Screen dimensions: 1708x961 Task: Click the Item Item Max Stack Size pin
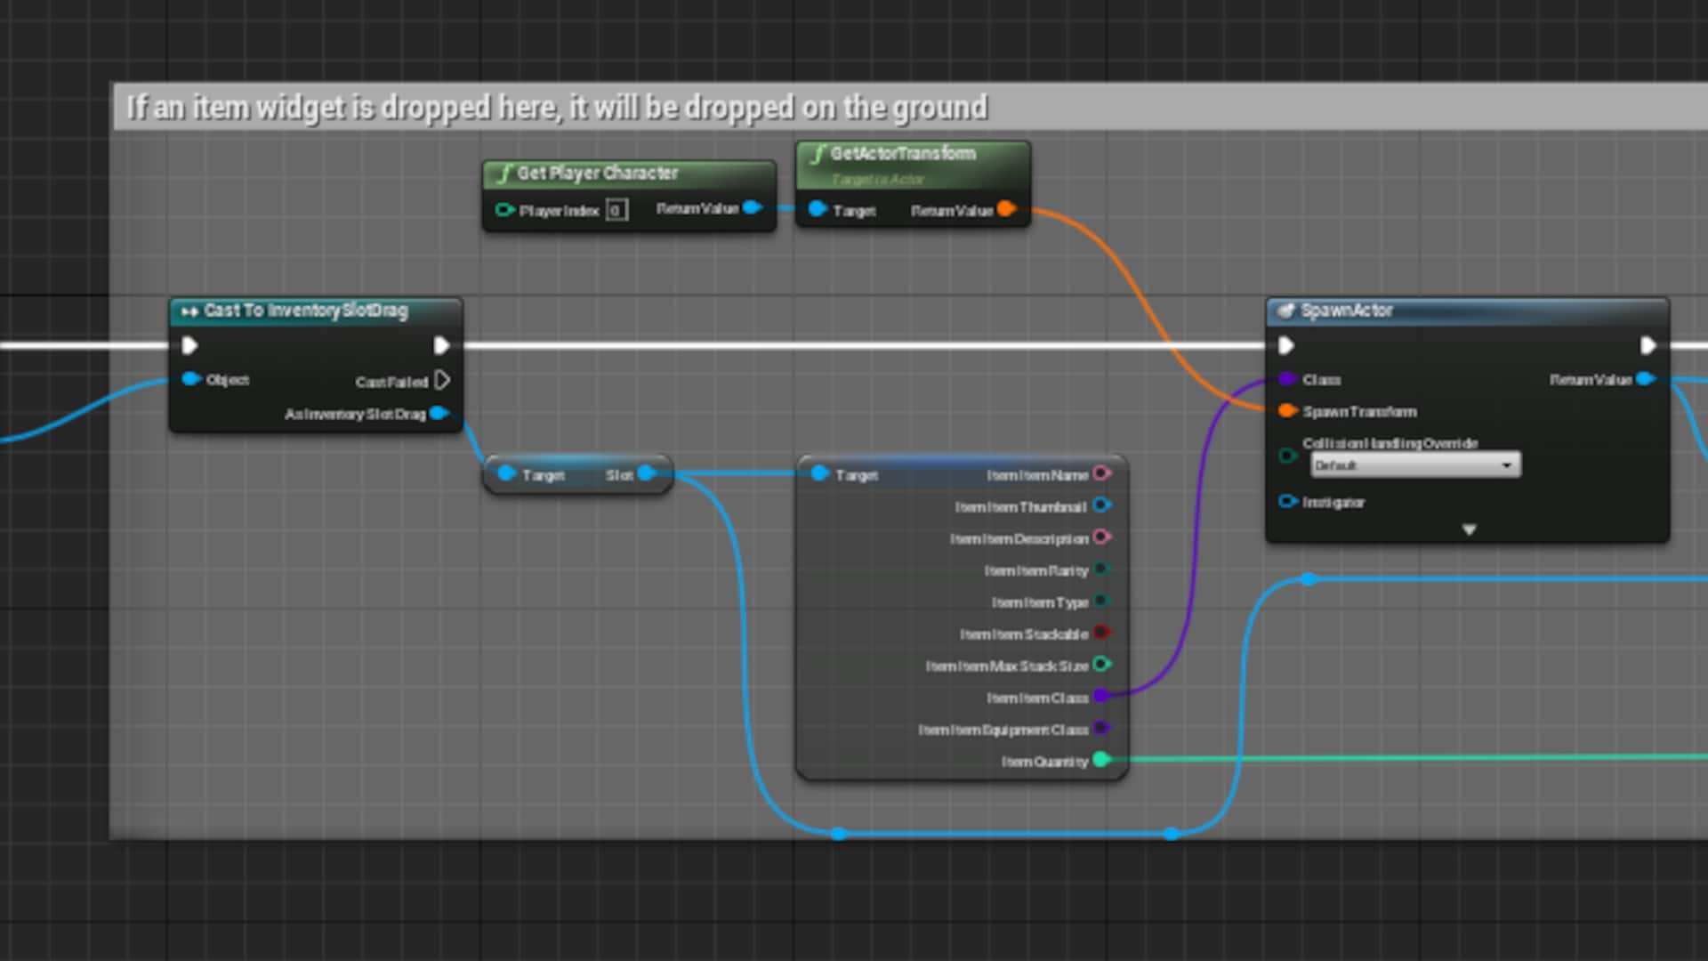click(1101, 665)
